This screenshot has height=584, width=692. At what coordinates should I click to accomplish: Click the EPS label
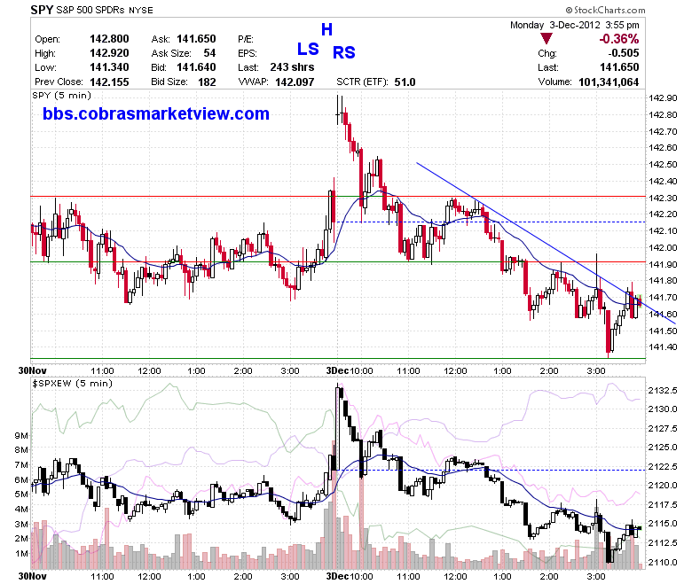coord(248,53)
